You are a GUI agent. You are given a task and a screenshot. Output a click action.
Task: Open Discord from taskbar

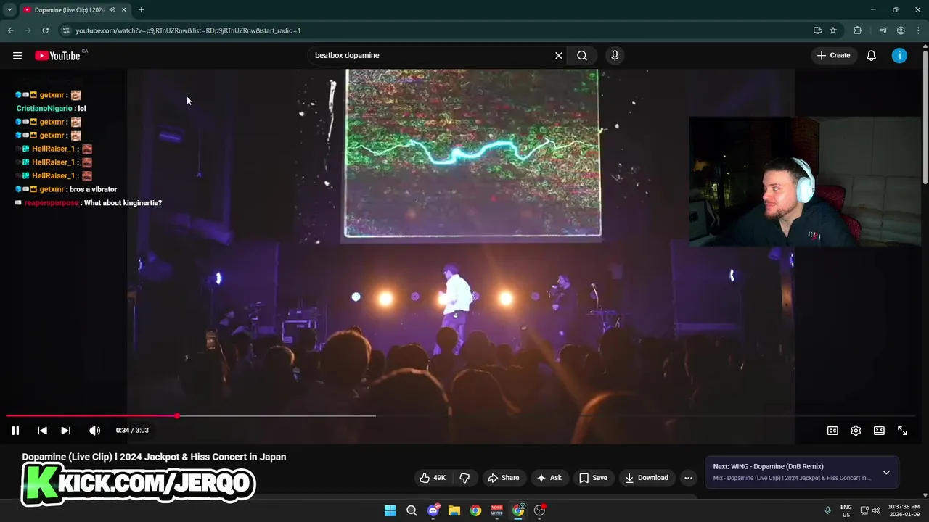tap(433, 510)
